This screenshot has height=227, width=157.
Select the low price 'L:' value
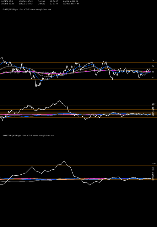pyautogui.click(x=54, y=4)
